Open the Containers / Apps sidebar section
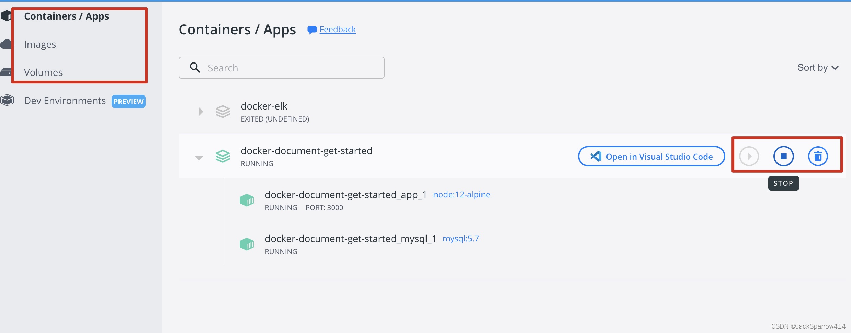 [66, 16]
